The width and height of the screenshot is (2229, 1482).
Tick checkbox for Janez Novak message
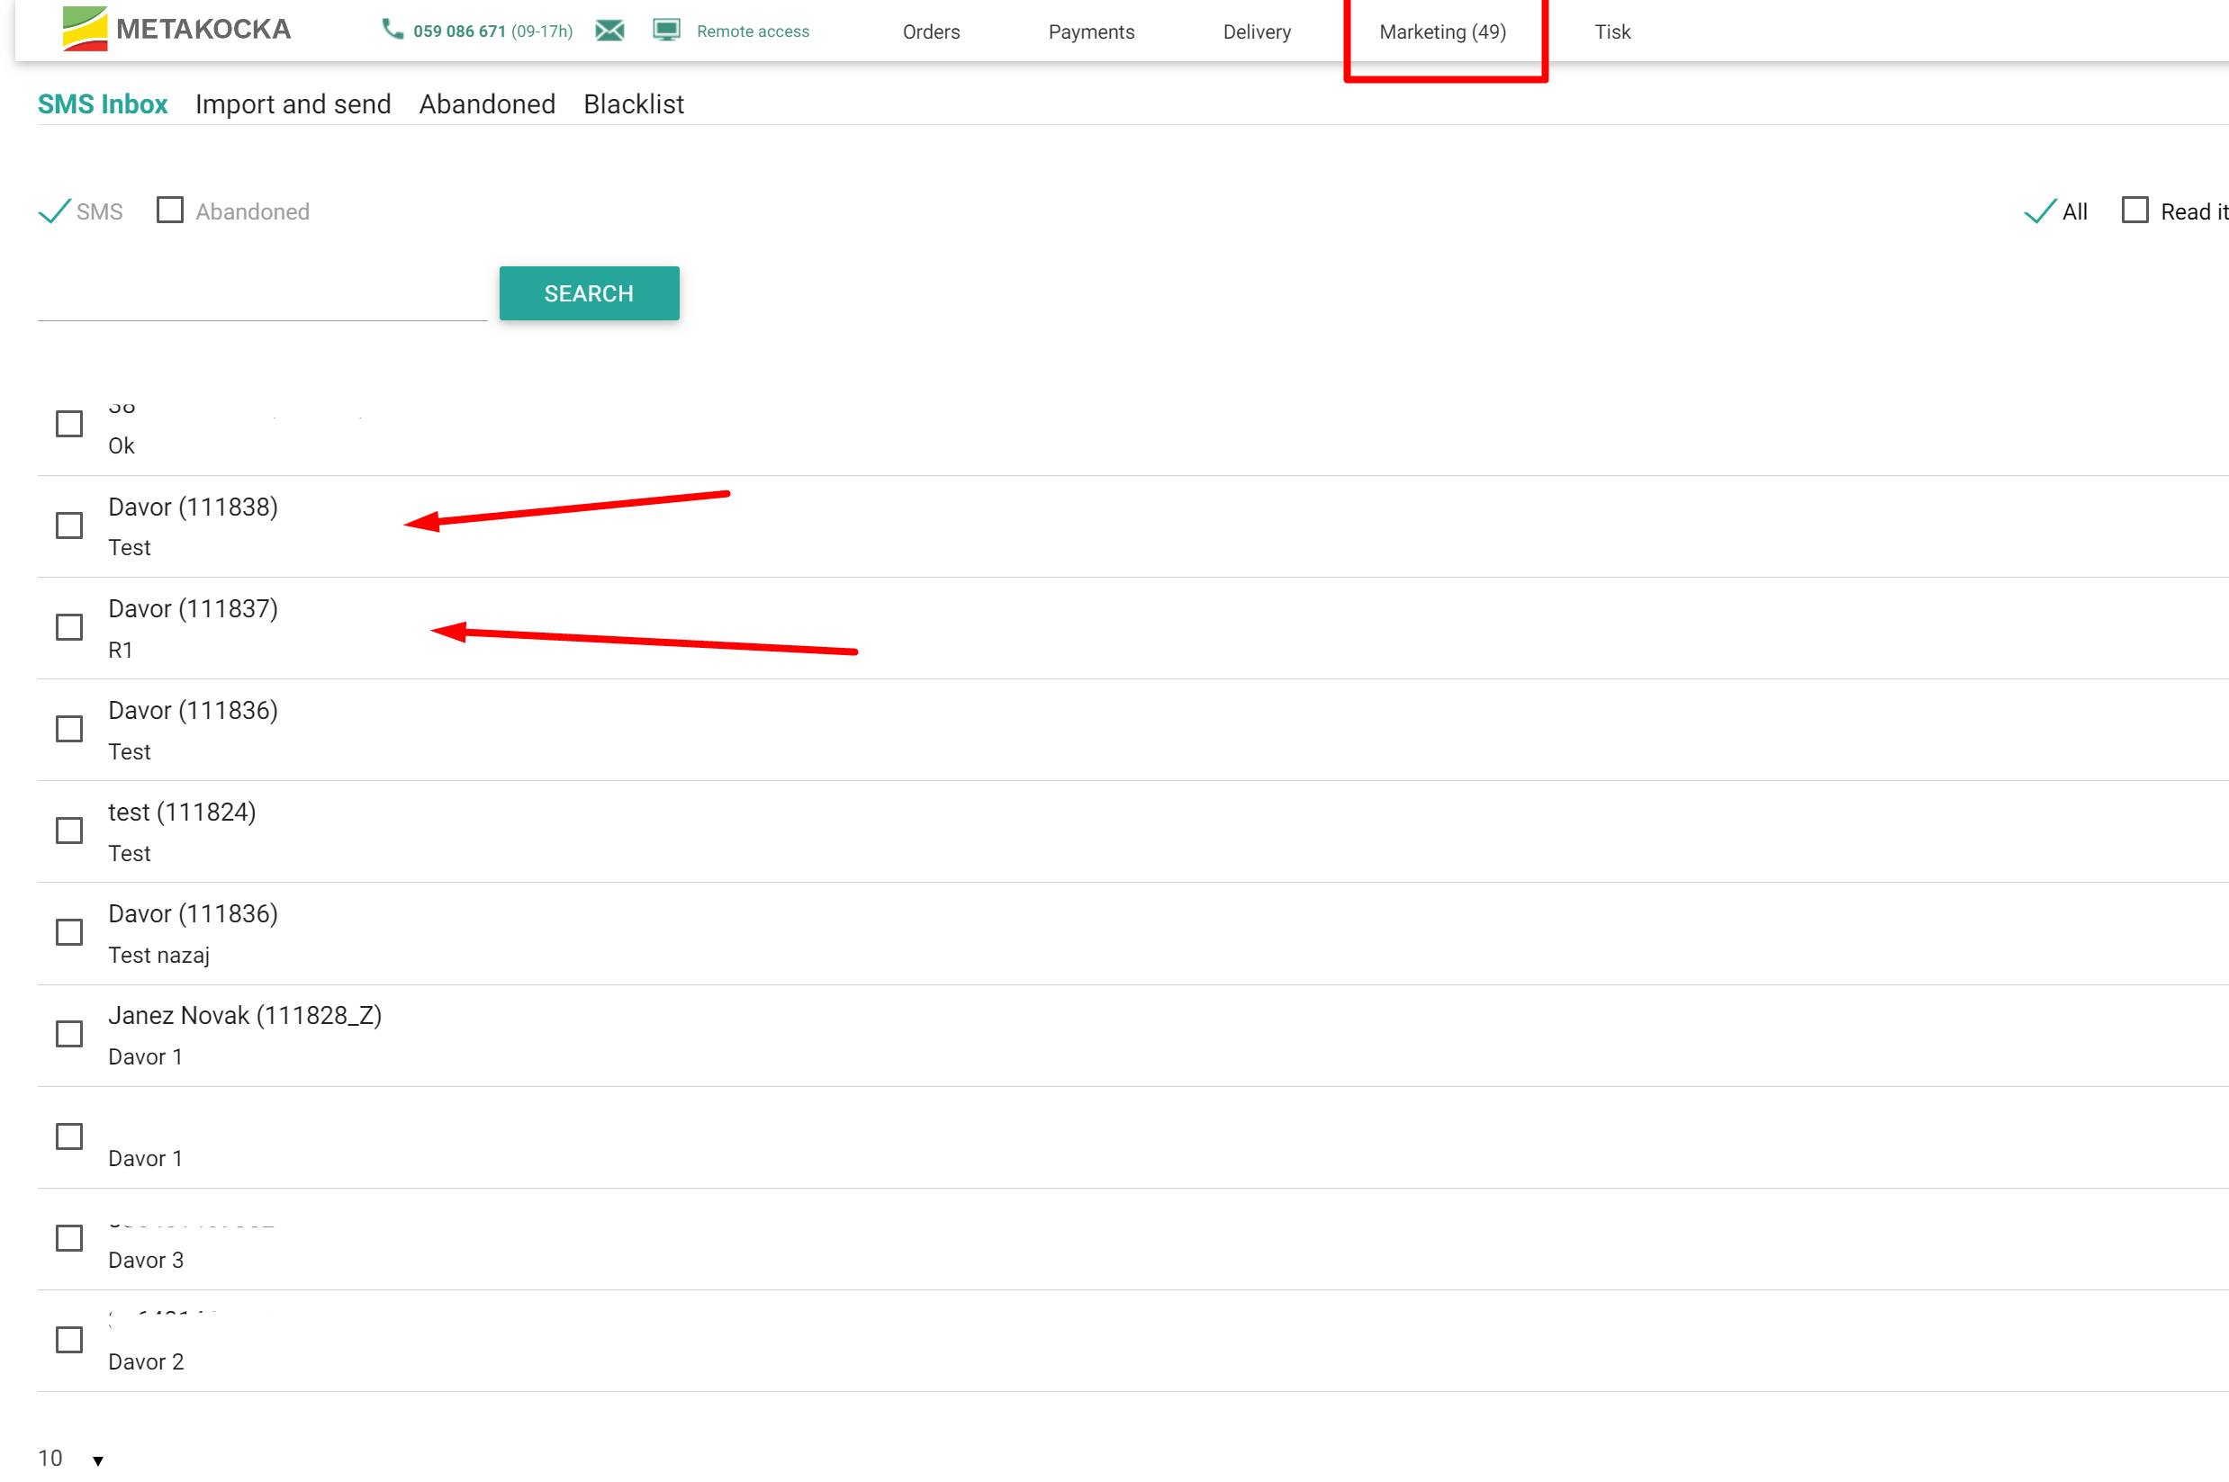click(69, 1034)
